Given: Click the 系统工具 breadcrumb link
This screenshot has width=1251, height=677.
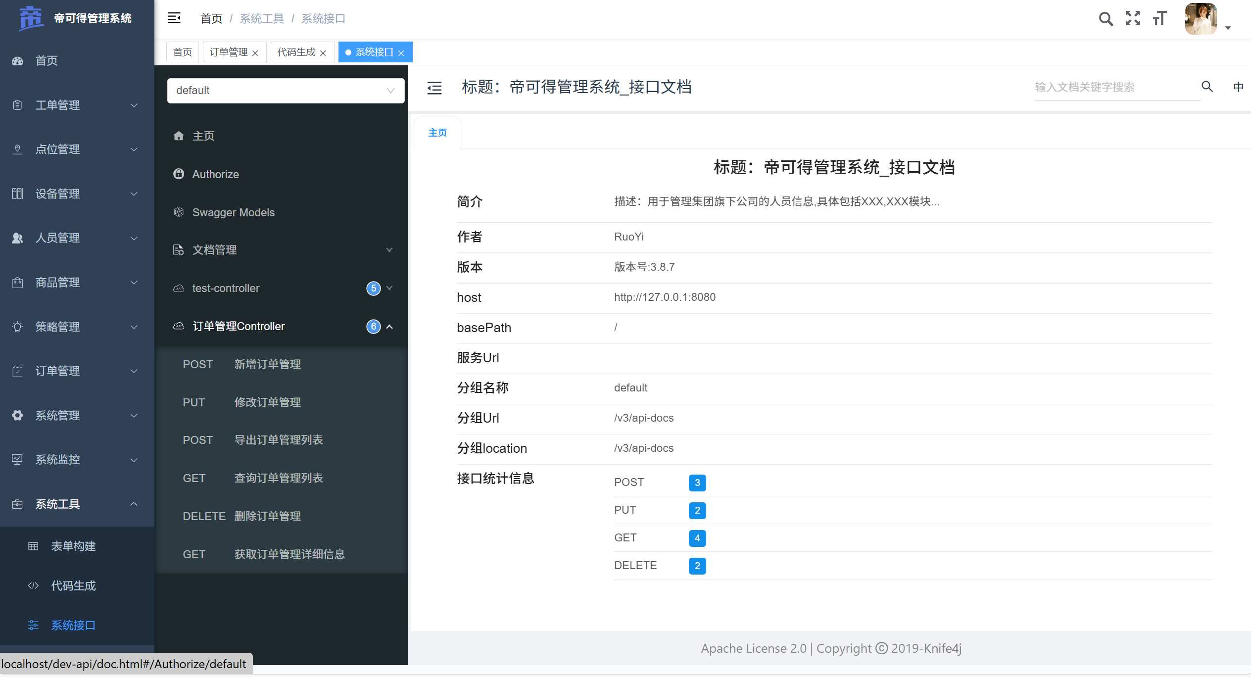Looking at the screenshot, I should (262, 19).
